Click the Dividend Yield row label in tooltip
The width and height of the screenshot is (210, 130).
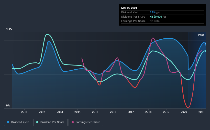point(130,12)
